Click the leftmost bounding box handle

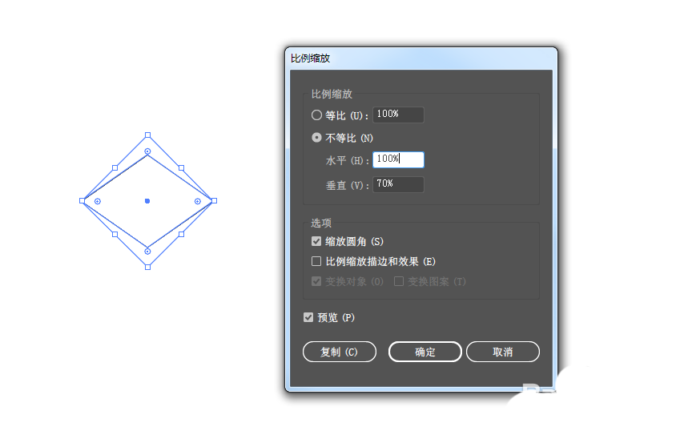coord(82,201)
